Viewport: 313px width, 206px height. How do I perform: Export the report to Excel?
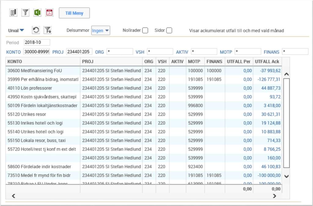tap(37, 13)
